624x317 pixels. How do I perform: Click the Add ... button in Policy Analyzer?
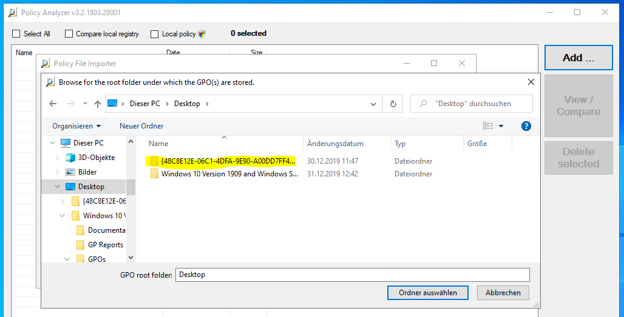(578, 58)
